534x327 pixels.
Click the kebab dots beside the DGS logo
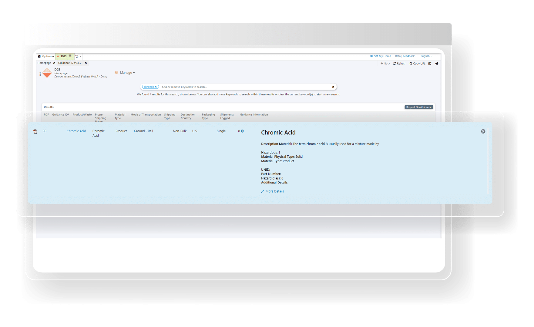tap(40, 74)
